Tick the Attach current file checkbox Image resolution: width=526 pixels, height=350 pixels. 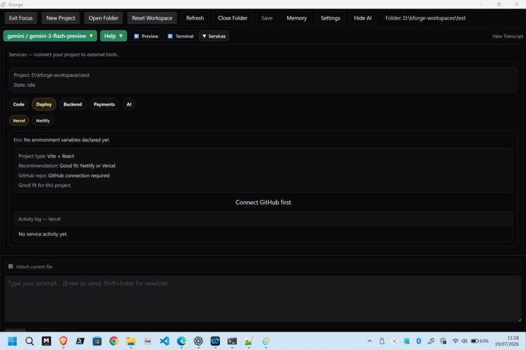tap(10, 267)
